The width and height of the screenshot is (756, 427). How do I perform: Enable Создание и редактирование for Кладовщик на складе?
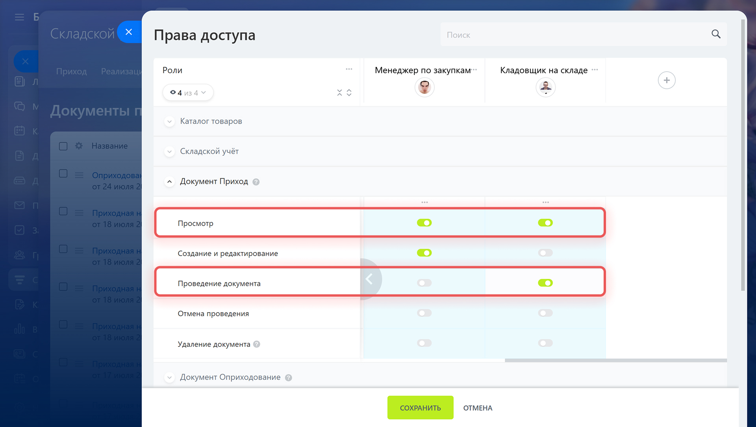point(545,253)
